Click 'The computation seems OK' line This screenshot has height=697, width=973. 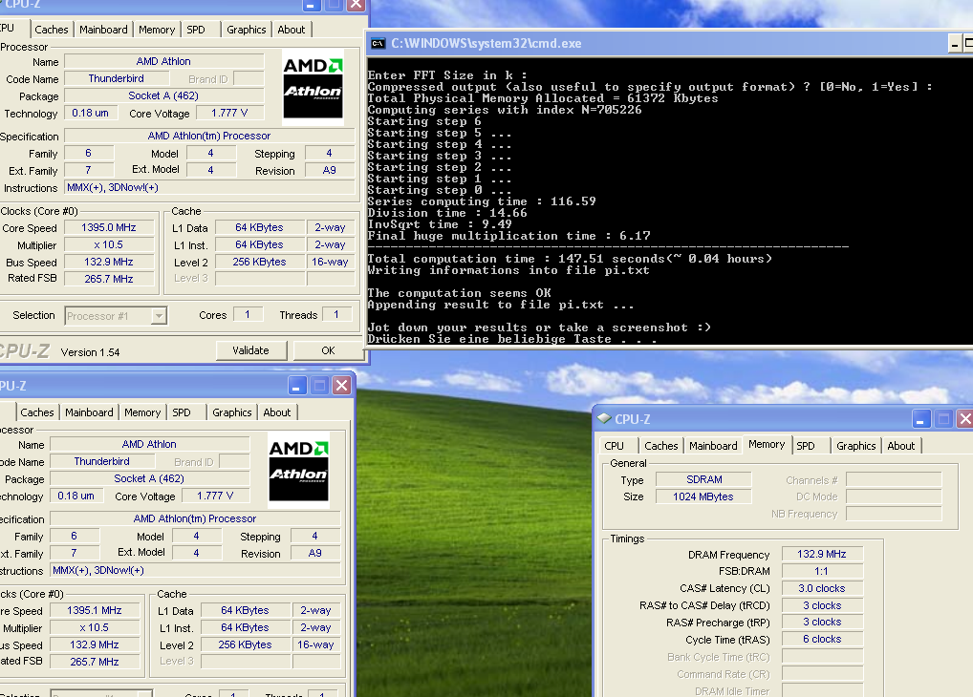click(459, 293)
